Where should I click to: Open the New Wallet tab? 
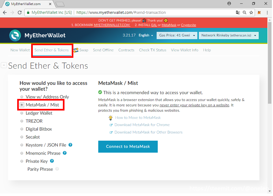click(20, 50)
